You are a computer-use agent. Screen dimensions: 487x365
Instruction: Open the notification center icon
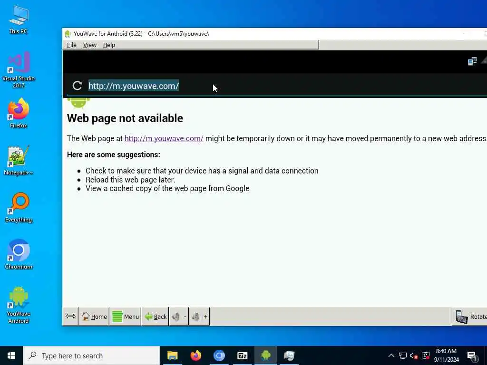pos(472,356)
